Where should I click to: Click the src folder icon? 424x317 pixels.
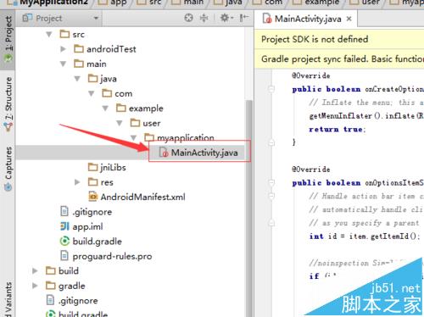[x=64, y=34]
